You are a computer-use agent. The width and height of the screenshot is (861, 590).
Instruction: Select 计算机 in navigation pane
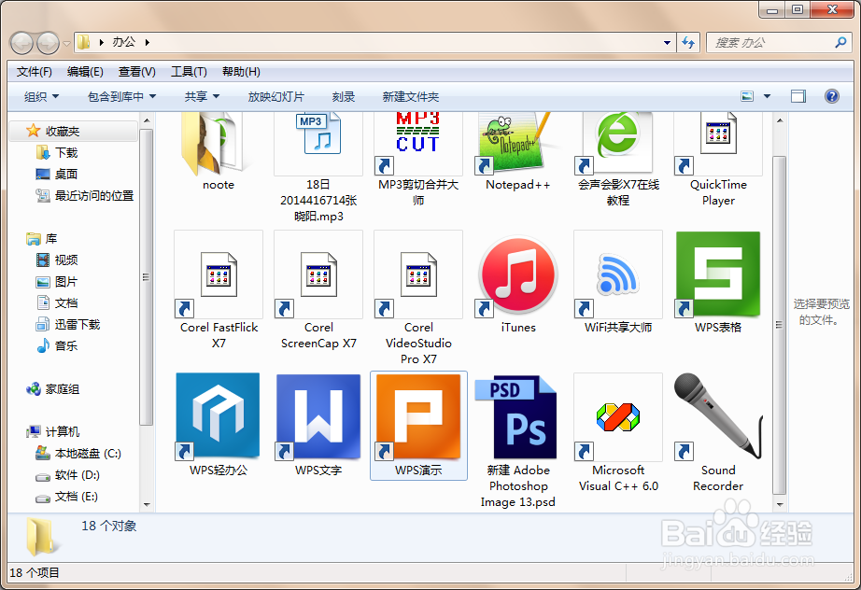pyautogui.click(x=62, y=432)
